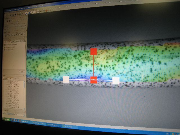Screen dimensions: 180x135
Task: Click the blue graph icon in top toolbar
Action: pyautogui.click(x=29, y=13)
